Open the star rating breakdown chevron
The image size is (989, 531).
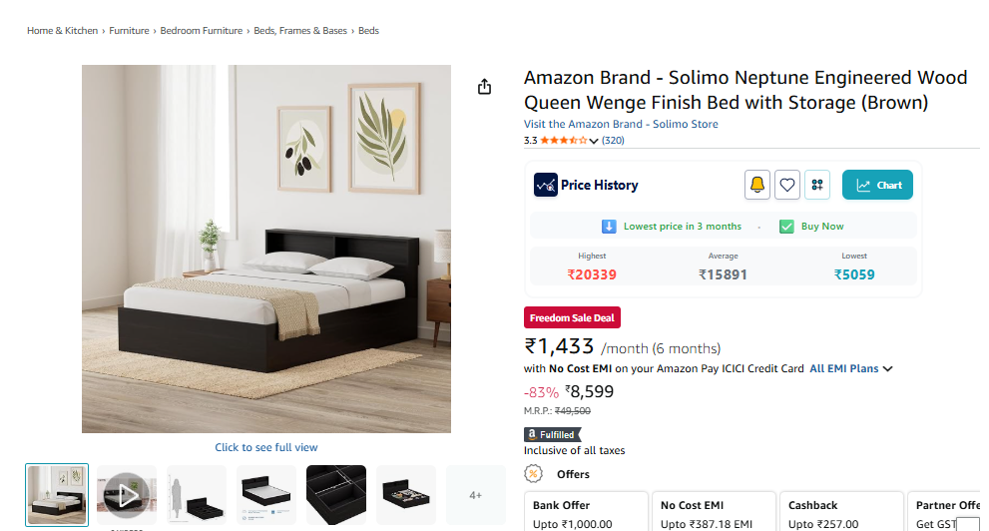[x=594, y=141]
